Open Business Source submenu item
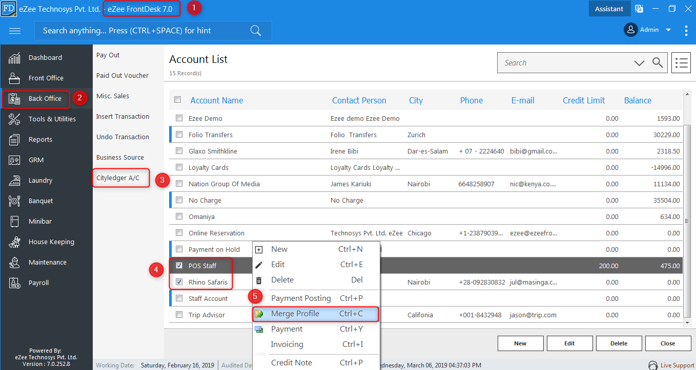 pyautogui.click(x=120, y=158)
